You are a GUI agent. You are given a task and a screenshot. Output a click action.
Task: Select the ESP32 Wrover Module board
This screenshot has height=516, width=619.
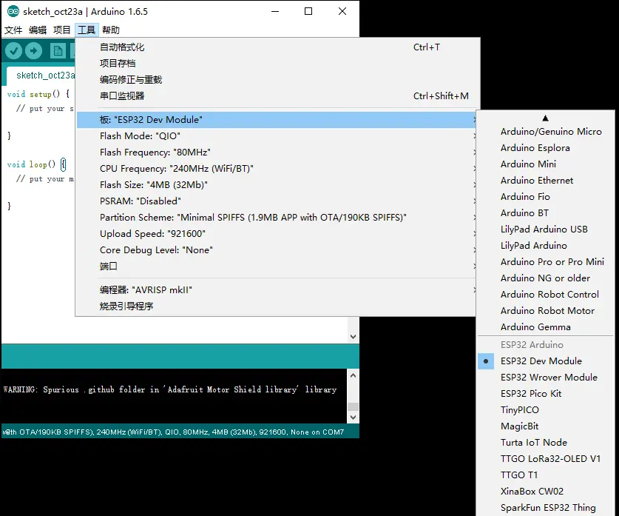pos(549,377)
